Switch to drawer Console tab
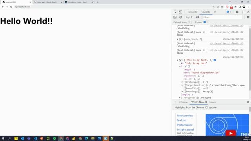The width and height of the screenshot is (251, 141). (x=183, y=102)
